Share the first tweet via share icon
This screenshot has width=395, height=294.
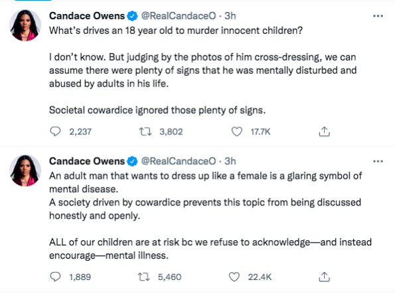324,132
